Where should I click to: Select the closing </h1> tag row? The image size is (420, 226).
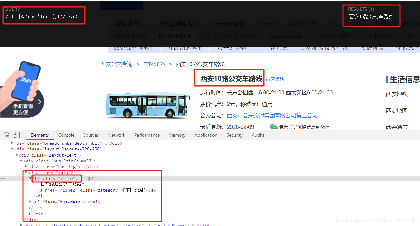tap(39, 196)
